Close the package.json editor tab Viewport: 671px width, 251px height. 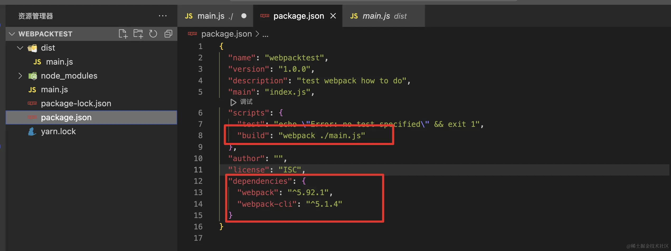click(x=333, y=16)
